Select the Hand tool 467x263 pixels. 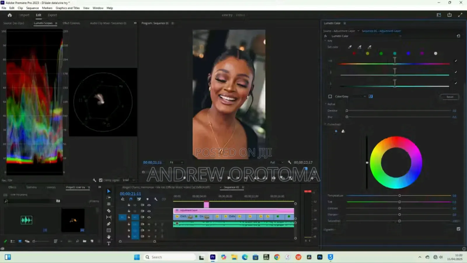[x=109, y=237]
